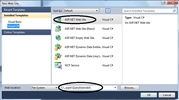179x100 pixels.
Task: Expand the Recent Templates section
Action: point(26,10)
